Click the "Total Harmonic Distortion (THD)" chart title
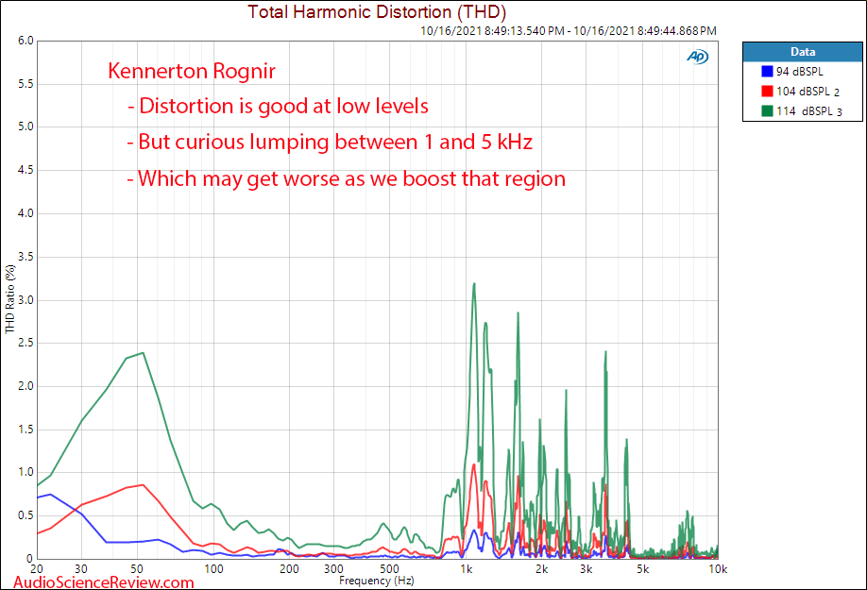This screenshot has width=867, height=590. (x=377, y=11)
